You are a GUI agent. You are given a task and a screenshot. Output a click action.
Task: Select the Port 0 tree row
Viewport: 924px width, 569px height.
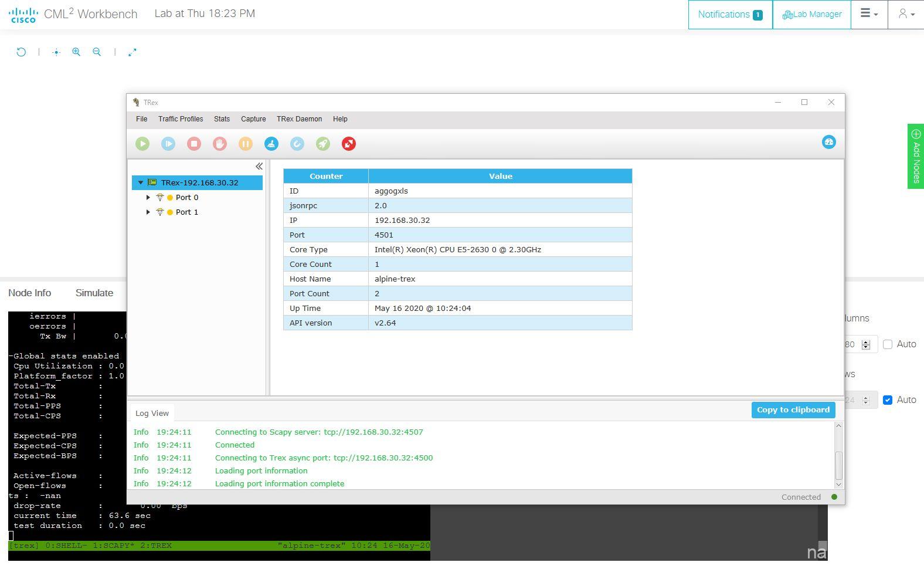[198, 197]
